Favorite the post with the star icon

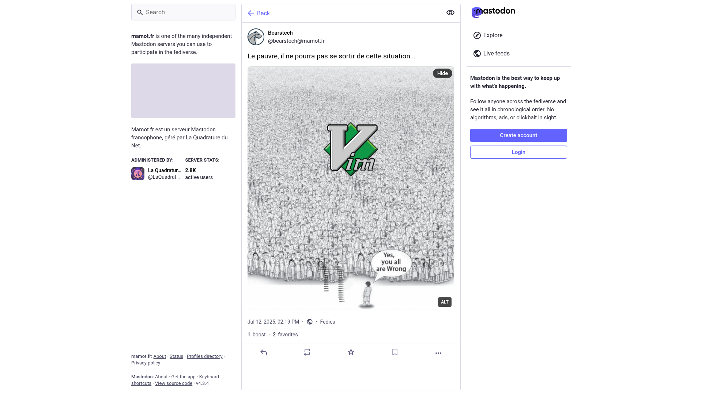point(351,352)
